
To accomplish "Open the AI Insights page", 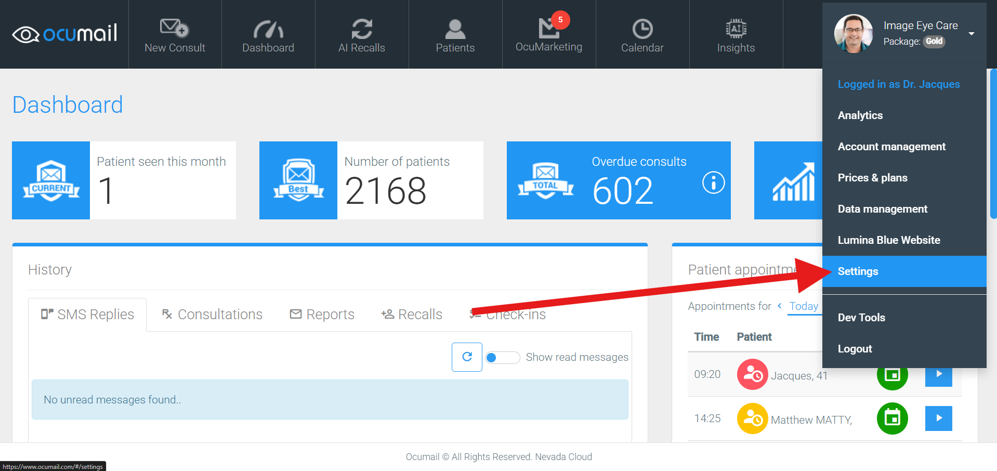I will 736,35.
